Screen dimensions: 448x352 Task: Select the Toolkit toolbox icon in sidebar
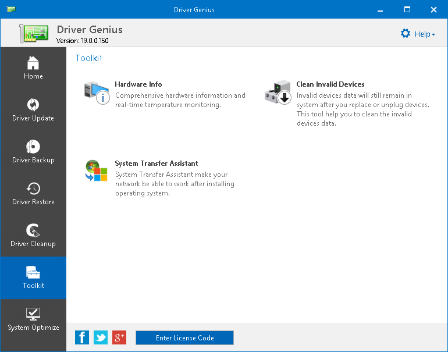coord(33,272)
